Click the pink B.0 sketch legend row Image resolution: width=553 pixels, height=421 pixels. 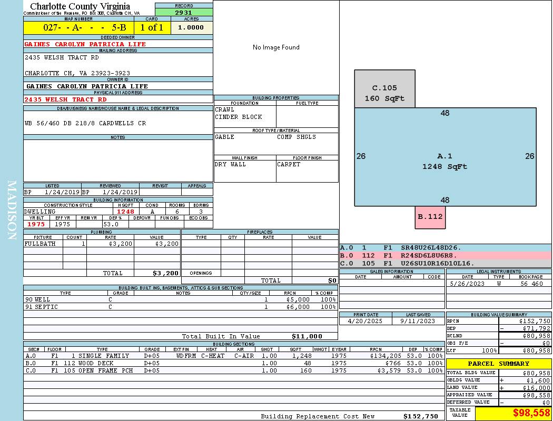pos(445,255)
